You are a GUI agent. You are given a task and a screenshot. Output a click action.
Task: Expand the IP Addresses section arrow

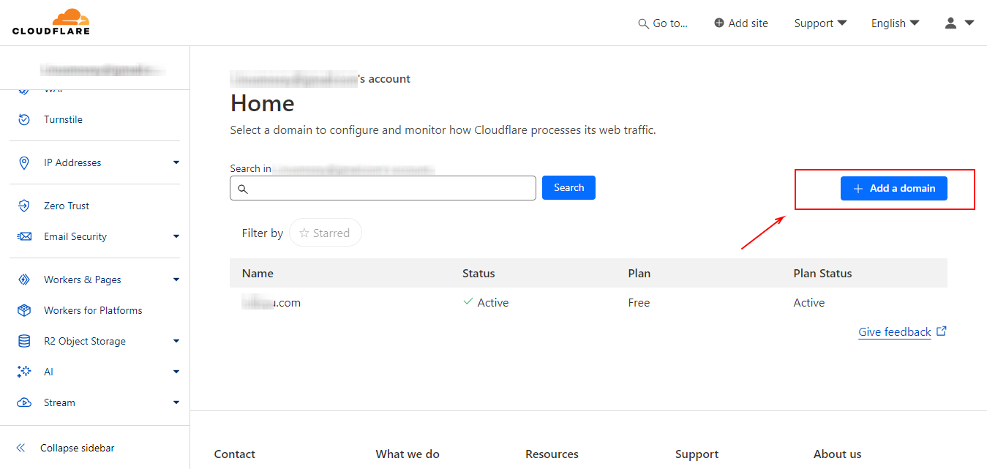click(x=176, y=162)
